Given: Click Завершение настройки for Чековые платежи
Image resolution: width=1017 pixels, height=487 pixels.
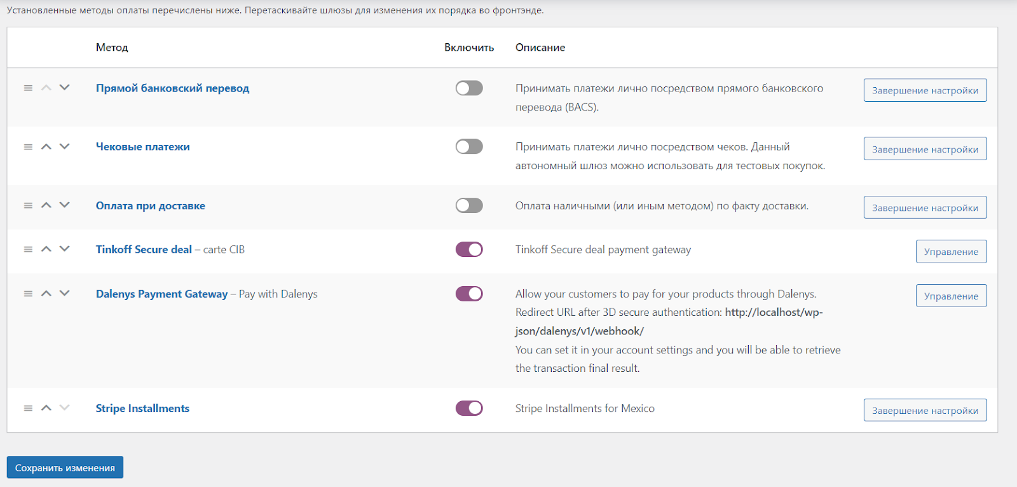Looking at the screenshot, I should coord(925,149).
